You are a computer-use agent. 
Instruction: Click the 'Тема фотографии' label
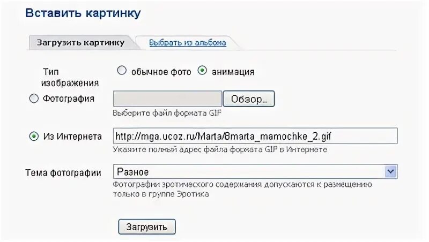tap(63, 173)
